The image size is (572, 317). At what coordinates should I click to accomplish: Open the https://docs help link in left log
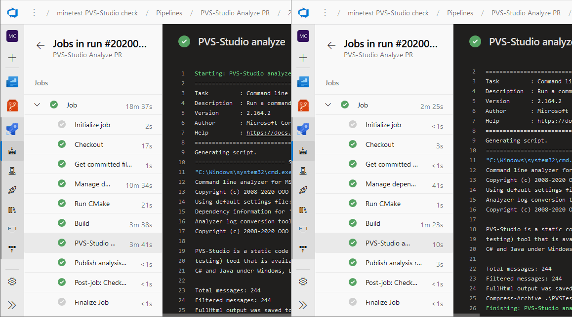point(269,133)
